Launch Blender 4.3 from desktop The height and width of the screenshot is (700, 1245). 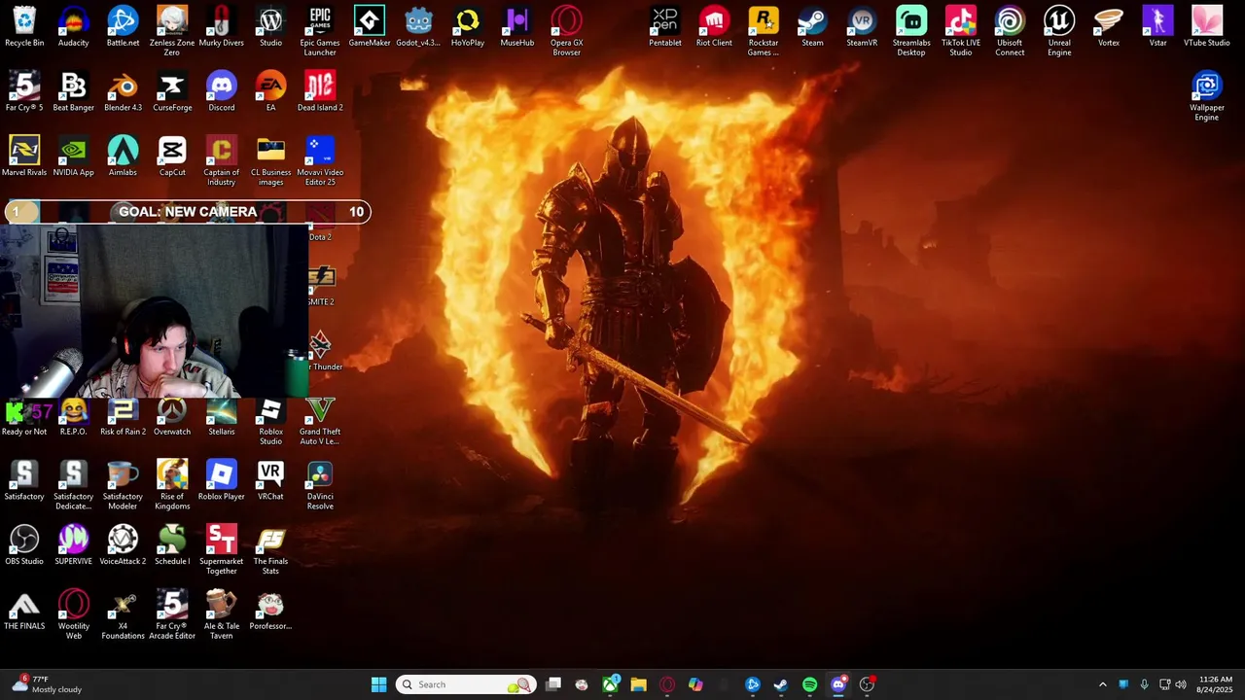pyautogui.click(x=123, y=92)
